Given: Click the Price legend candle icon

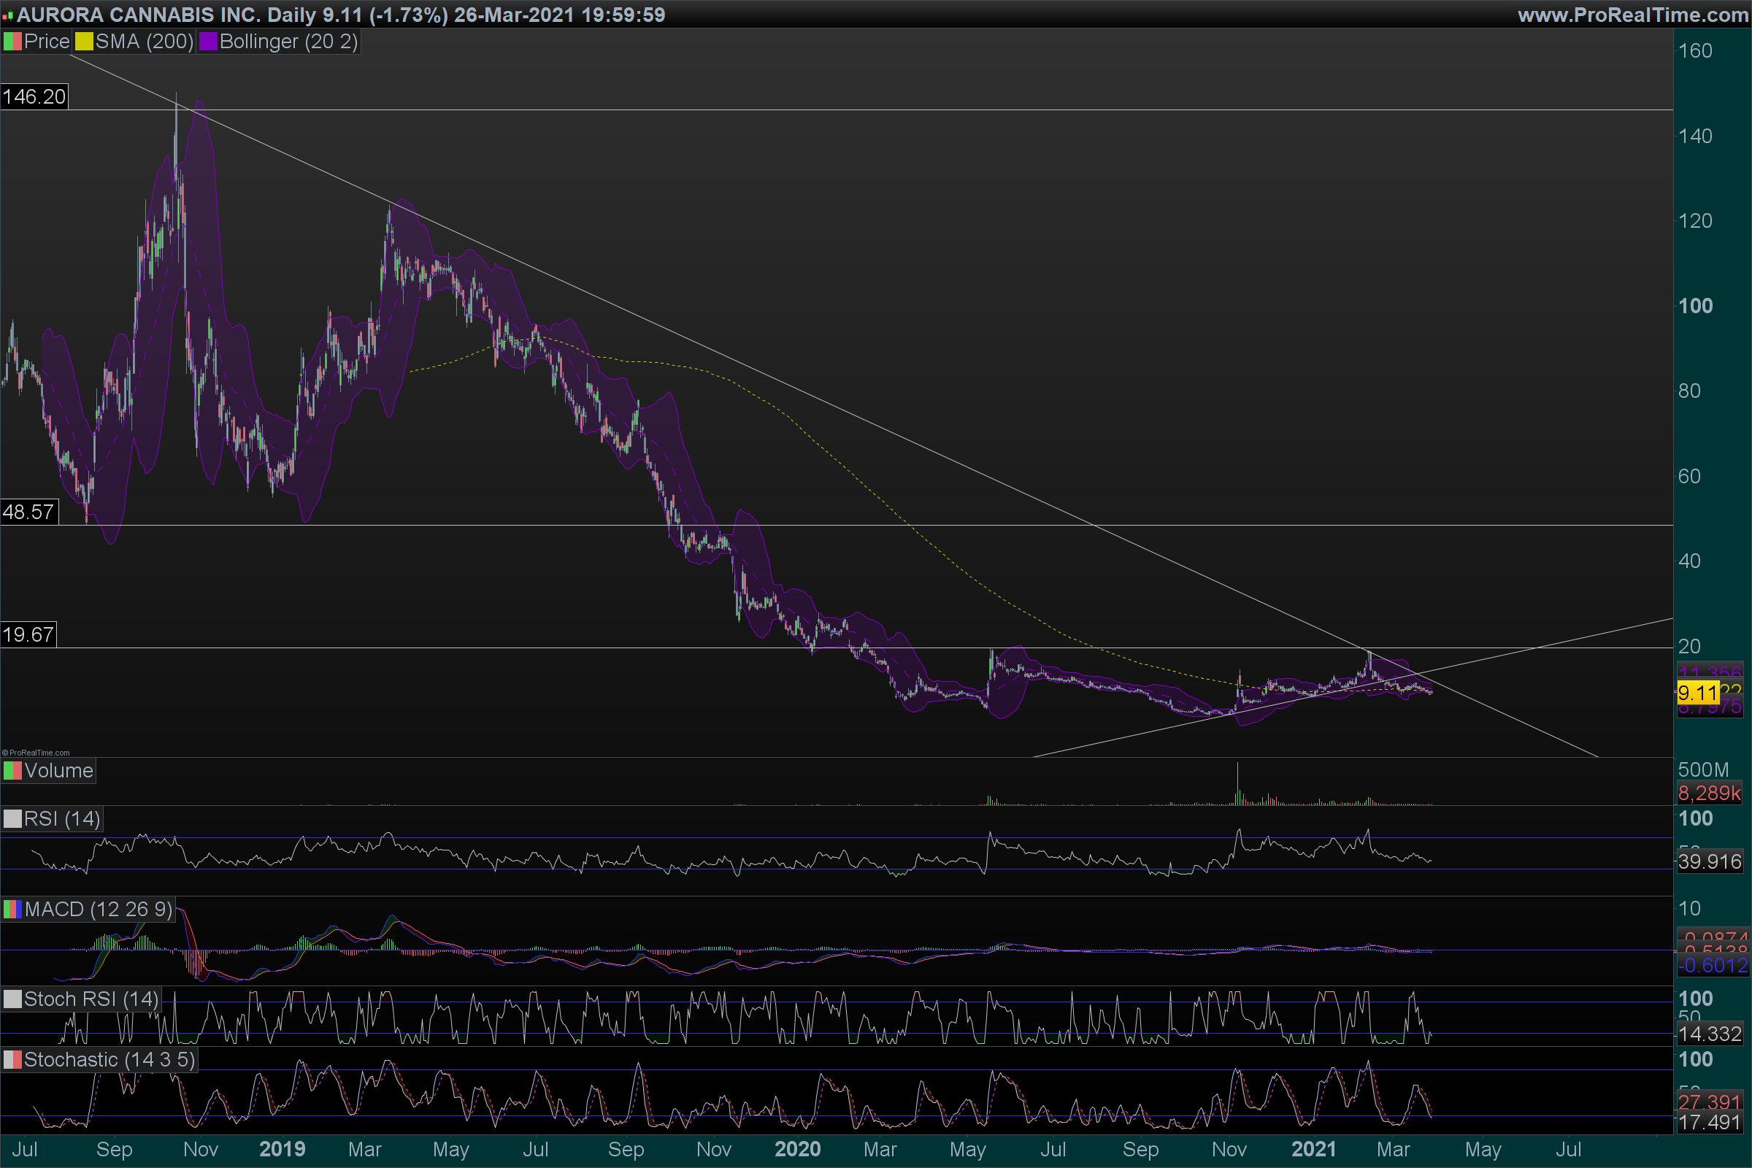Looking at the screenshot, I should pyautogui.click(x=12, y=42).
